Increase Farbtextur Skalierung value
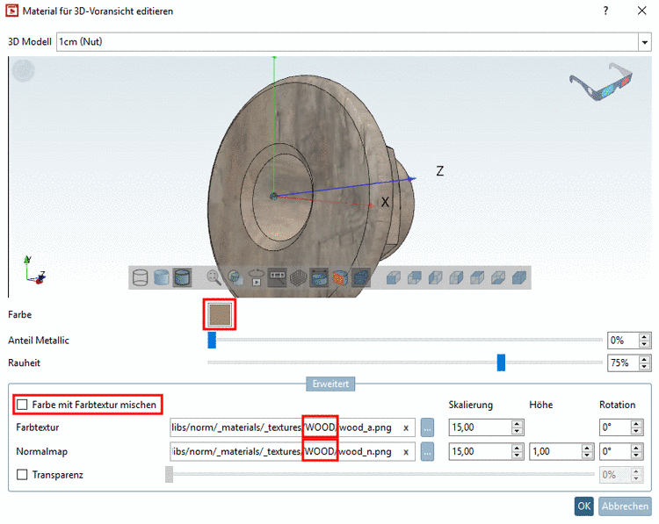This screenshot has width=659, height=524. (x=517, y=424)
